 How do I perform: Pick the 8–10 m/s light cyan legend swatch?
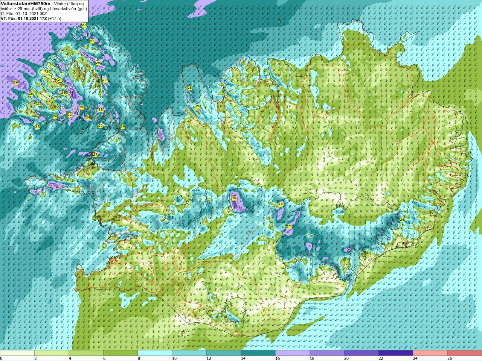tap(155, 353)
